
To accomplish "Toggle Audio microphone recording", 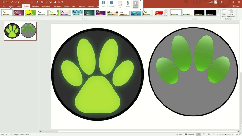I will [x=128, y=4].
